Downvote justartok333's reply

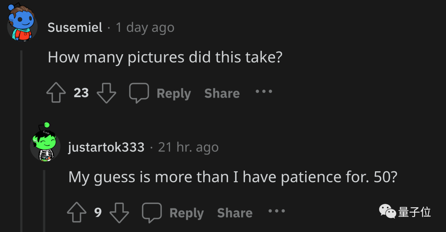pyautogui.click(x=119, y=213)
